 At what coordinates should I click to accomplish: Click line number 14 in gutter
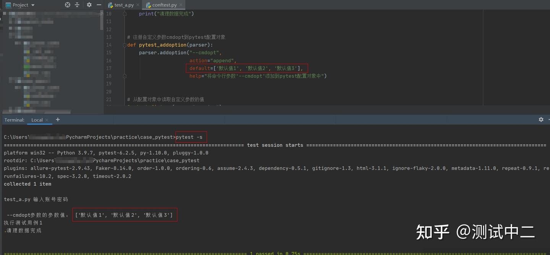point(109,45)
